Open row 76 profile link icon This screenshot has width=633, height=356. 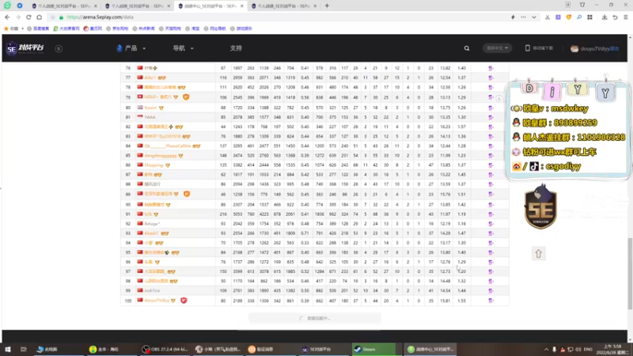(x=491, y=68)
